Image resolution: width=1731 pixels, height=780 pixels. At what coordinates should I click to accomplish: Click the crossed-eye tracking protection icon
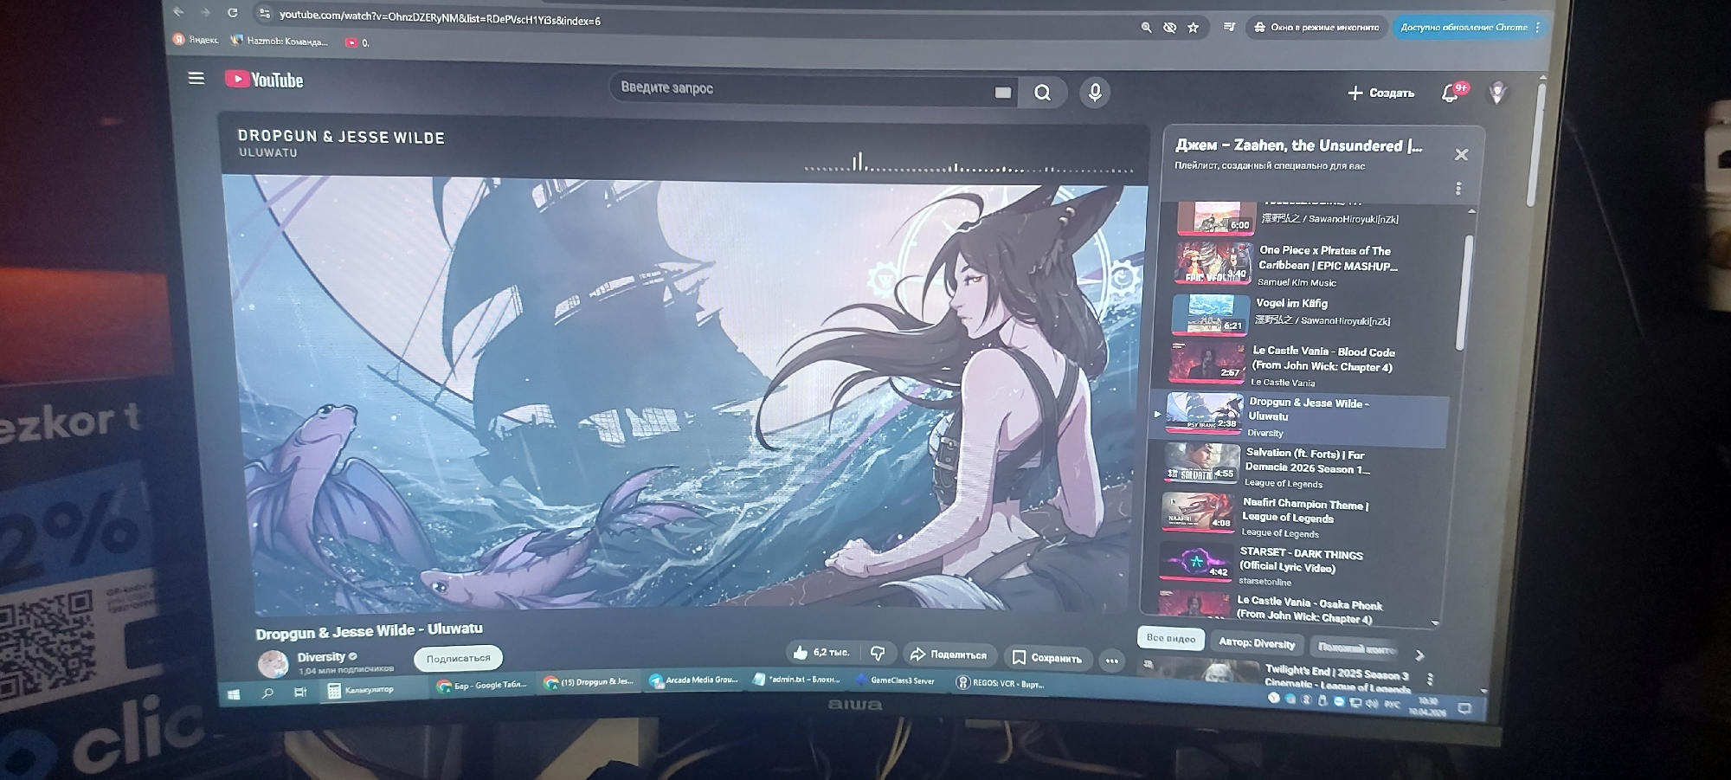(x=1169, y=28)
